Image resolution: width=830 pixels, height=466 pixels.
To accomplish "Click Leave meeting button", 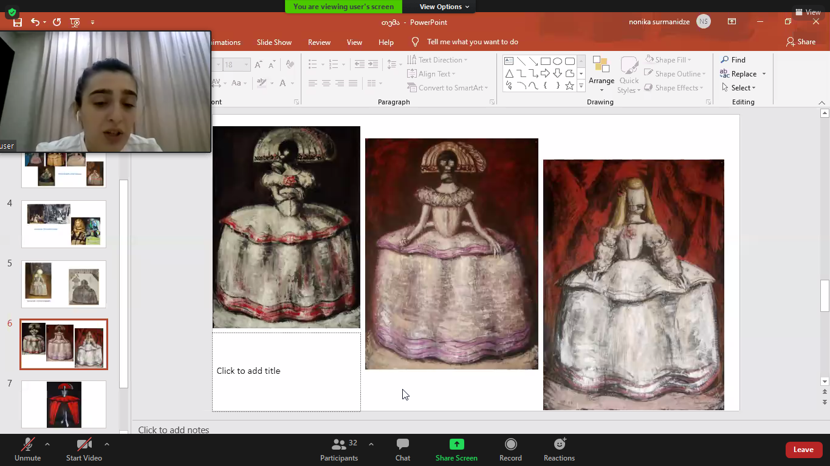I will point(803,450).
